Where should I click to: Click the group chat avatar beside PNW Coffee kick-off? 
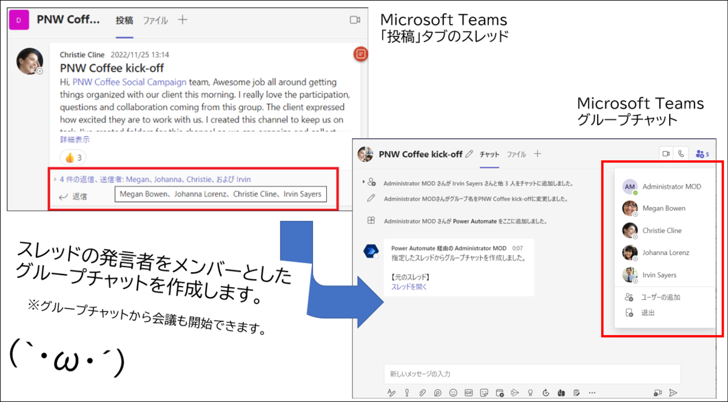click(365, 154)
